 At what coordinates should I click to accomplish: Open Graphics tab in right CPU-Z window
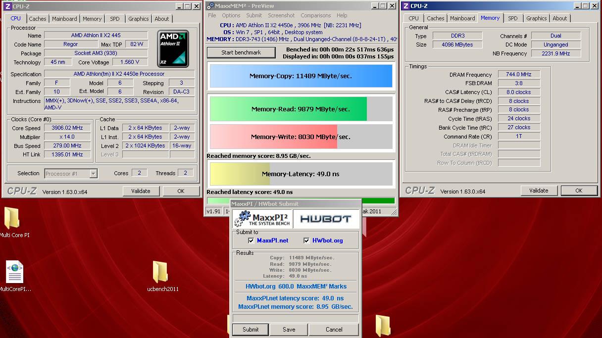(x=537, y=18)
